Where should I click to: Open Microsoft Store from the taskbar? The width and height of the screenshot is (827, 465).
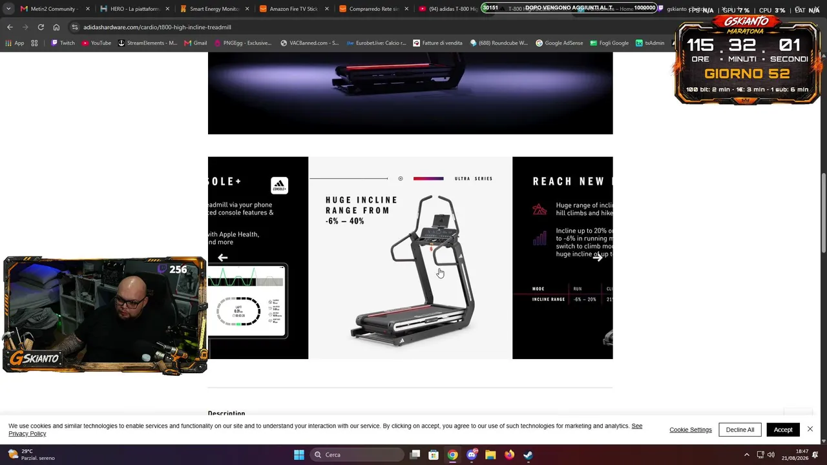[434, 455]
